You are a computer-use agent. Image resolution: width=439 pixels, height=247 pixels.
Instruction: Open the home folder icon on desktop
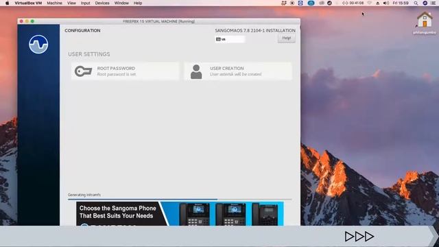tap(425, 20)
